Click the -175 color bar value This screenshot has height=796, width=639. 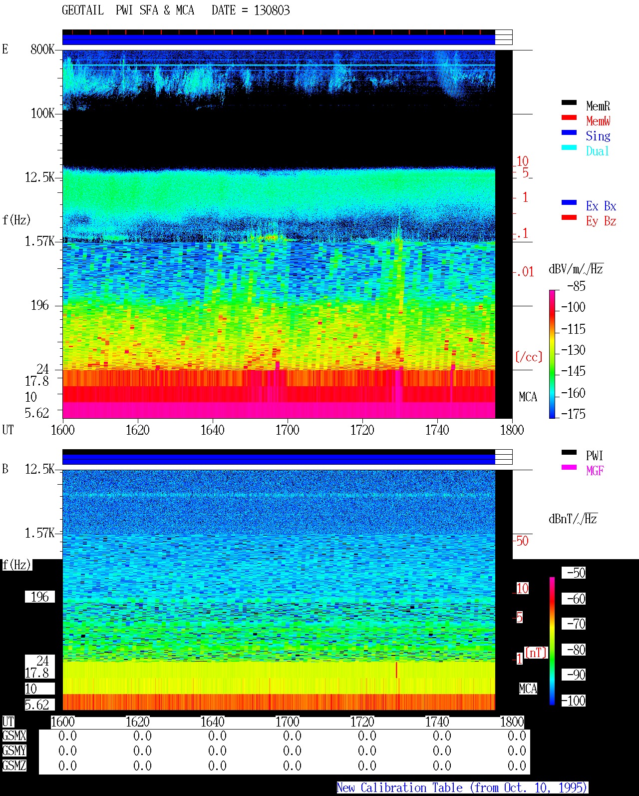coord(573,414)
